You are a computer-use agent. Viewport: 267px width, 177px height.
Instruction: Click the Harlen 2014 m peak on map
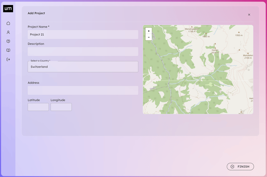tap(215, 51)
